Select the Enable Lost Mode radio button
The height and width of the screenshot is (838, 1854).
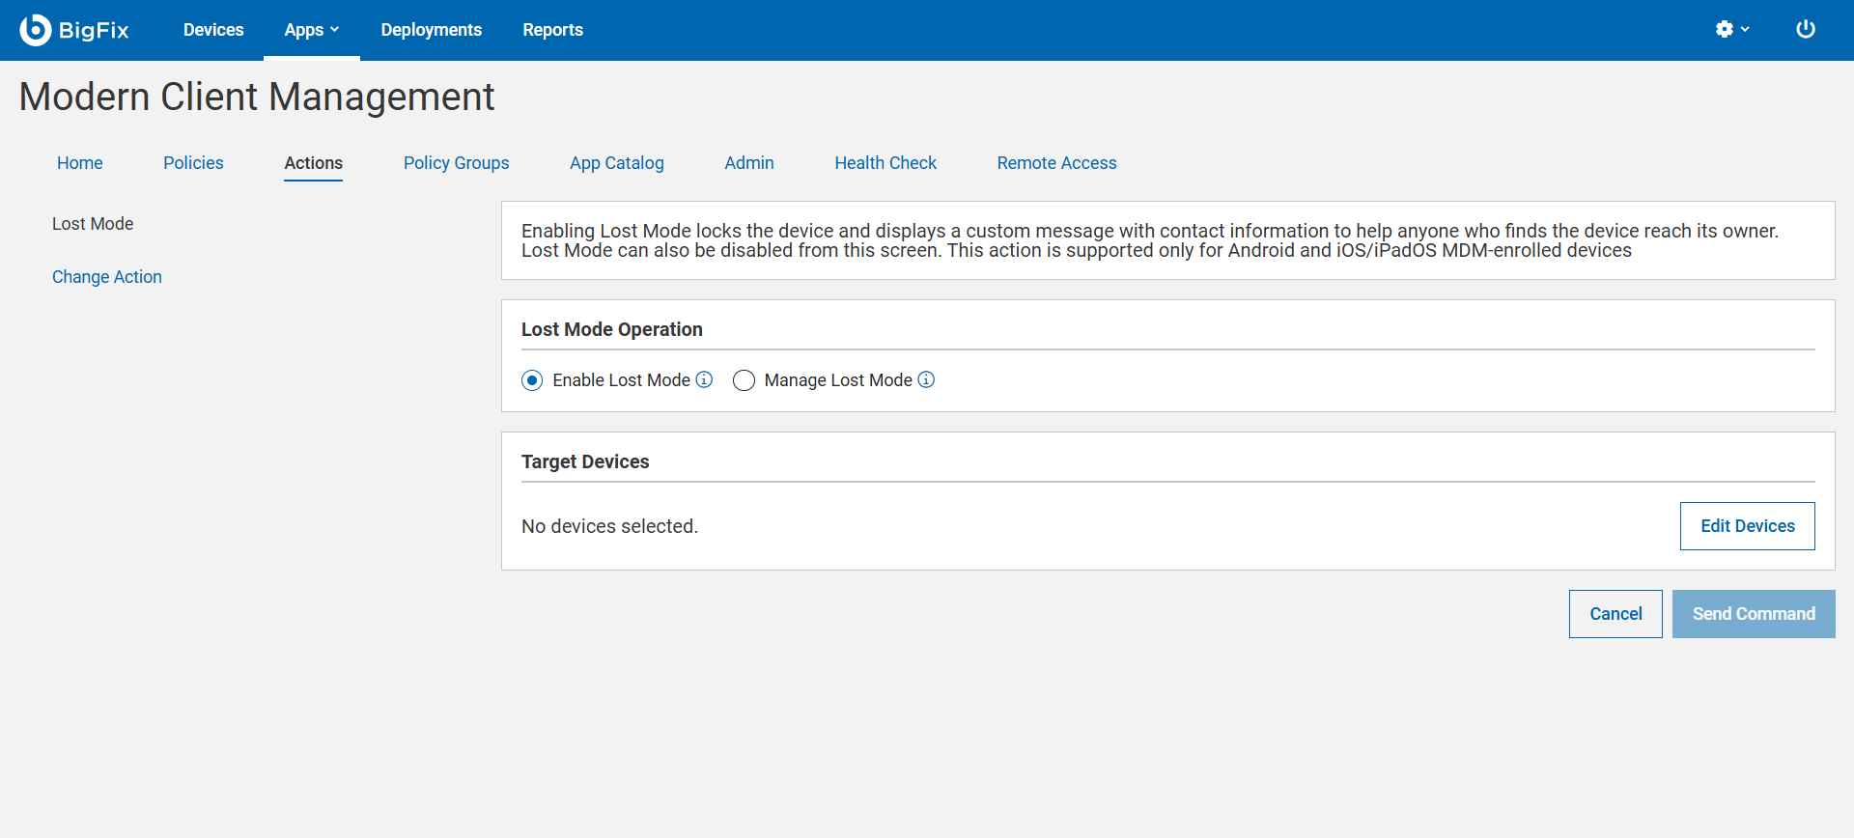(x=532, y=380)
